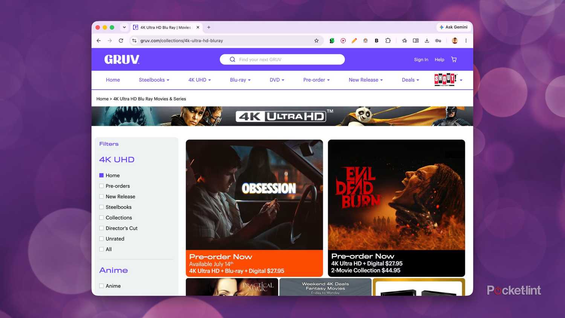This screenshot has width=565, height=318.
Task: Check the Pre-orders filter
Action: (101, 186)
